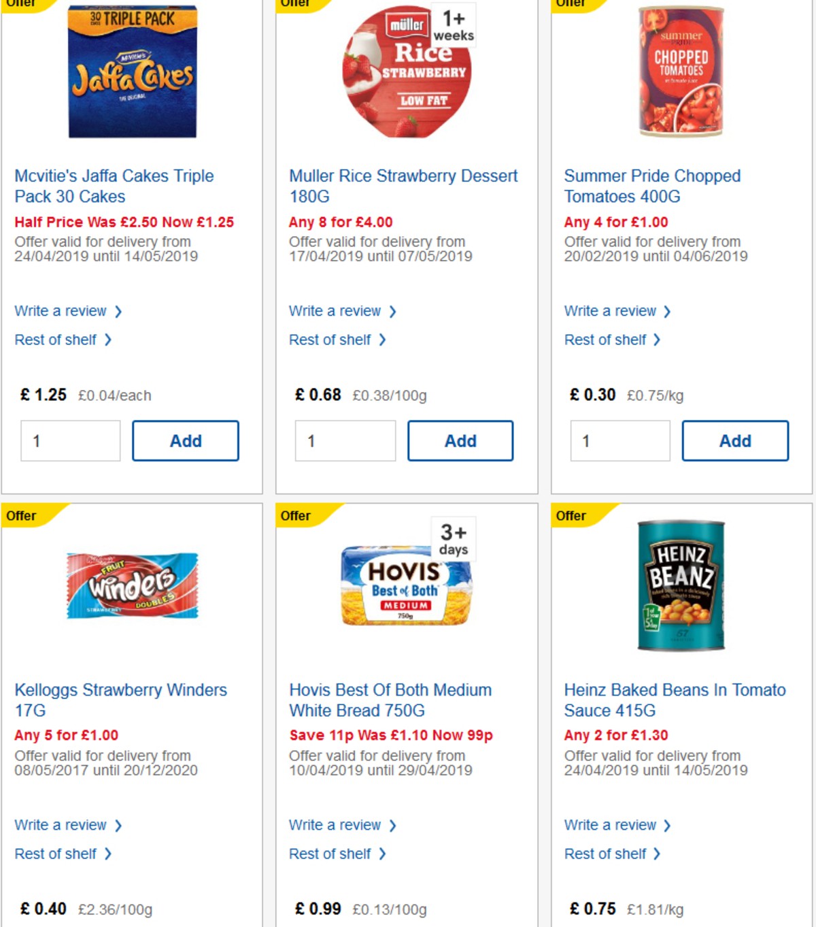Select the quantity field for Jaffa Cakes

click(70, 440)
